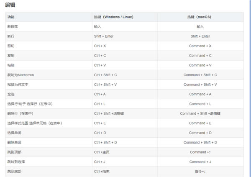
Task: Click the 功能 column header
Action: (x=11, y=17)
